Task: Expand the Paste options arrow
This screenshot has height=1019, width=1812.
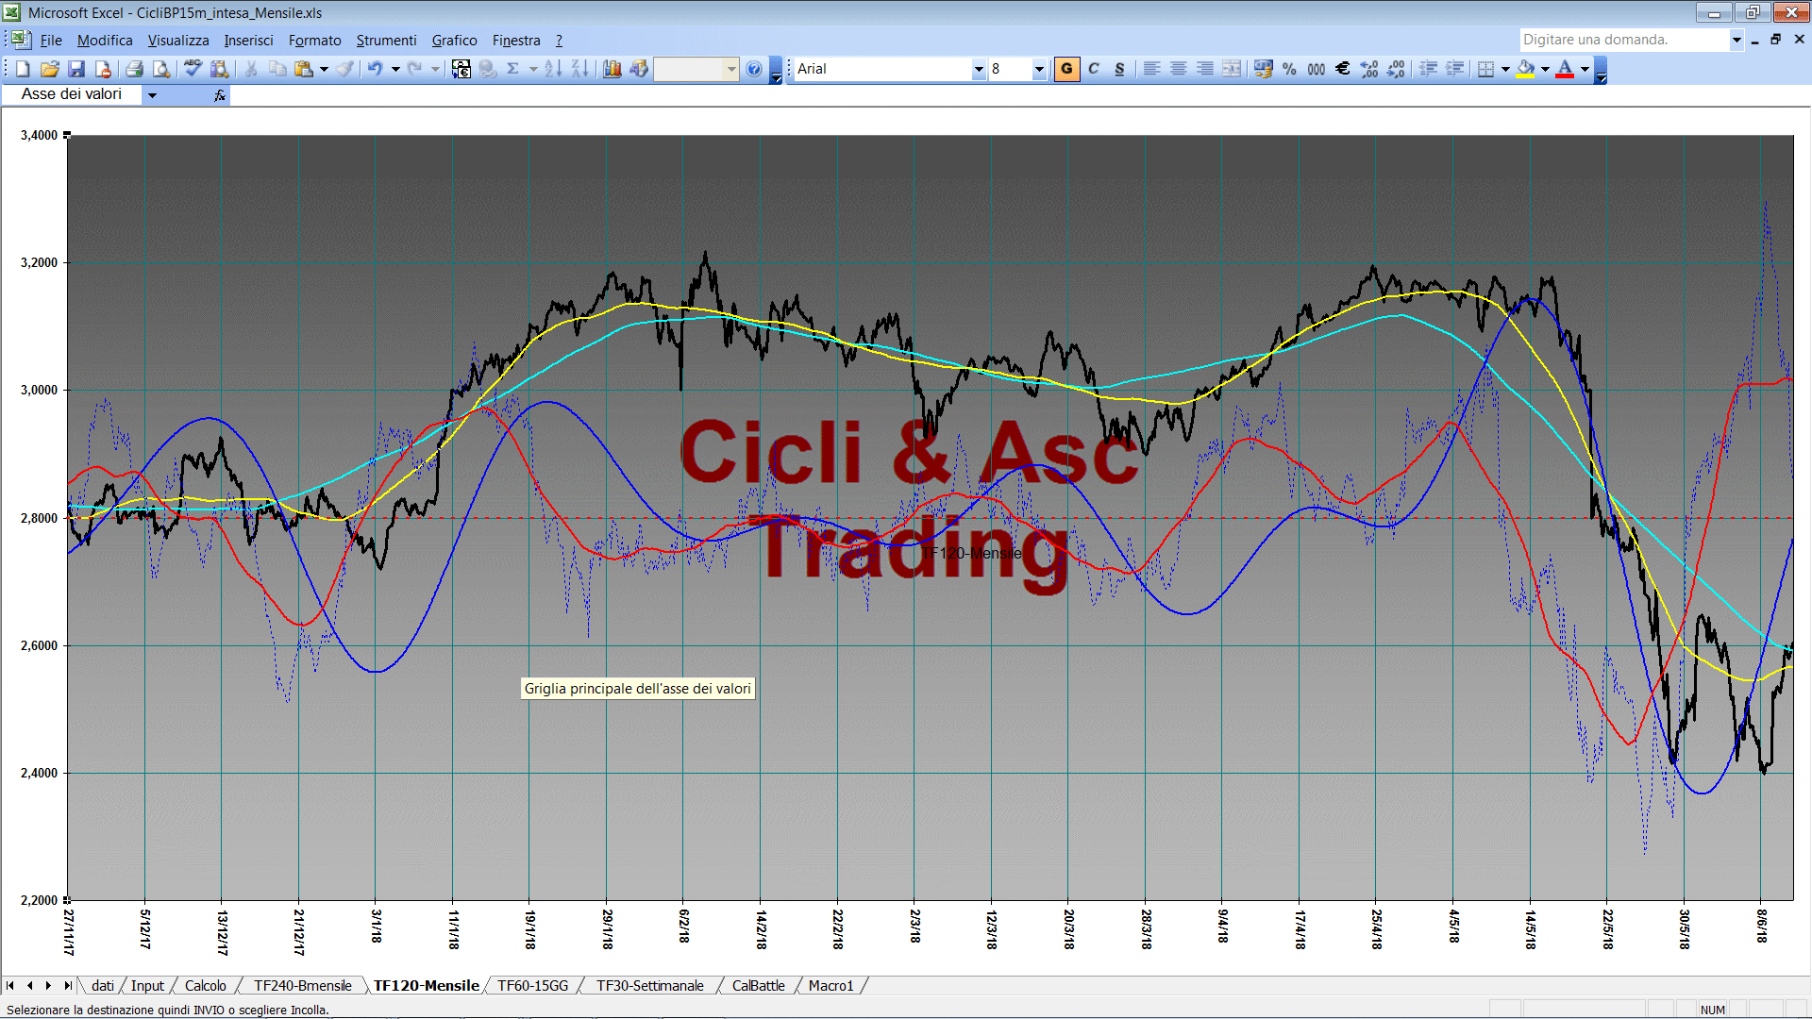Action: tap(324, 69)
